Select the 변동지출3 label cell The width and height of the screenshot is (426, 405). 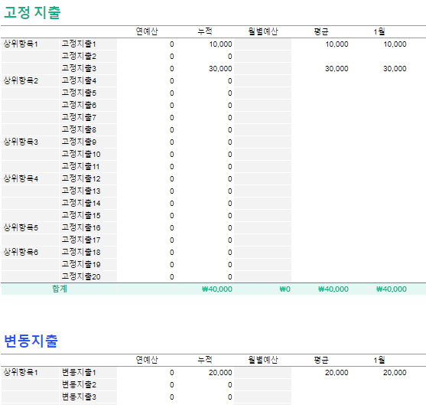click(x=88, y=397)
